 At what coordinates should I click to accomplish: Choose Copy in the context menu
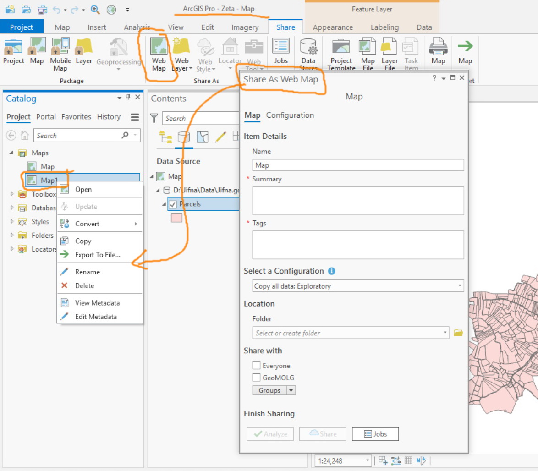click(100, 241)
